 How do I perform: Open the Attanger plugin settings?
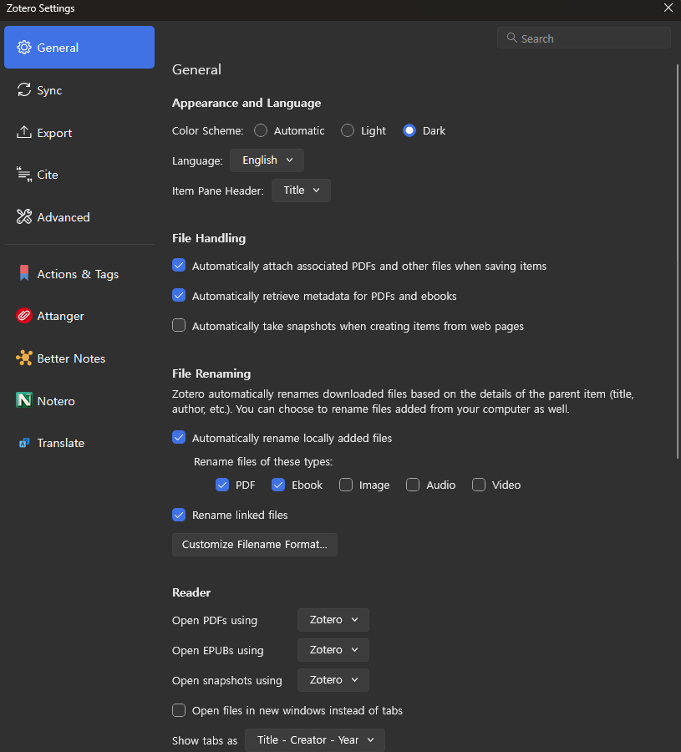tap(60, 316)
